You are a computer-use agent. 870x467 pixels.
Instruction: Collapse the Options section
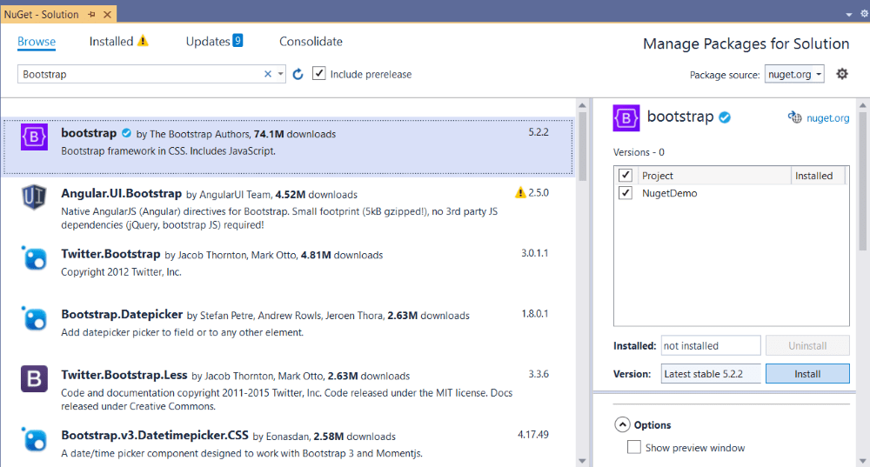[x=622, y=425]
